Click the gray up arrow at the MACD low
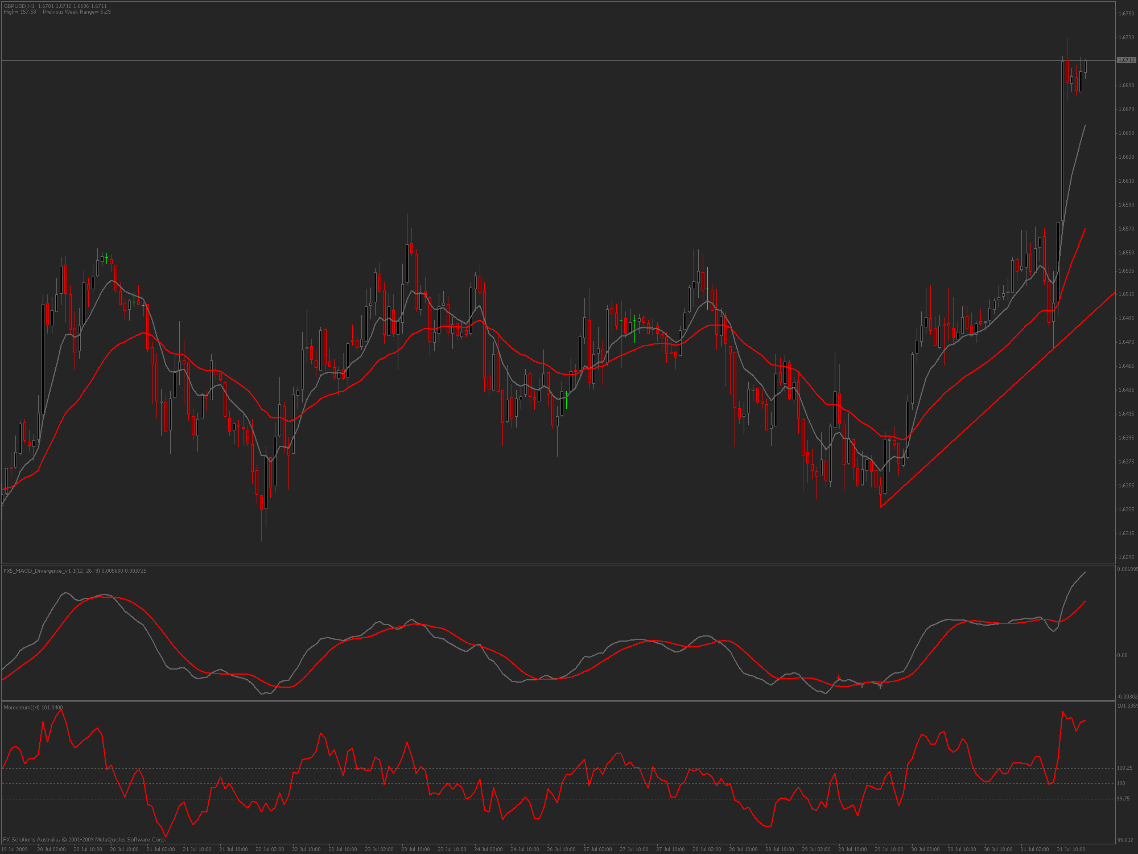1138x854 pixels. pyautogui.click(x=880, y=686)
